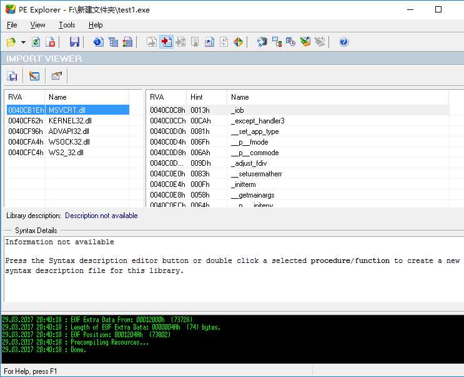Viewport: 464px width, 377px height.
Task: Open Headers Info with the blue 'i' icon
Action: click(99, 42)
